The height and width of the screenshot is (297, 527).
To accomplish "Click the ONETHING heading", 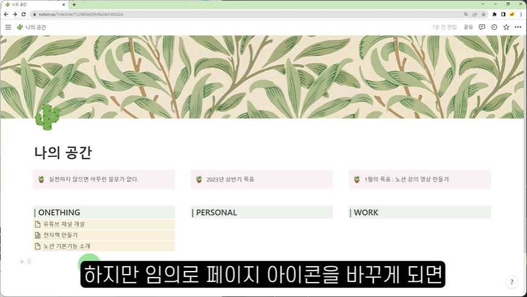I will pyautogui.click(x=59, y=212).
